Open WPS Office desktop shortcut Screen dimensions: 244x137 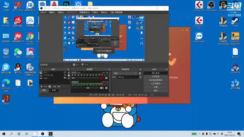pyautogui.click(x=18, y=6)
